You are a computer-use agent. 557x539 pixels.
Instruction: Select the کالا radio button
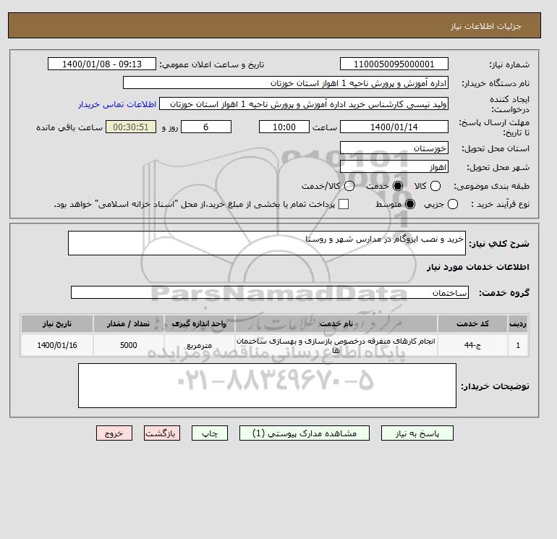pyautogui.click(x=435, y=186)
